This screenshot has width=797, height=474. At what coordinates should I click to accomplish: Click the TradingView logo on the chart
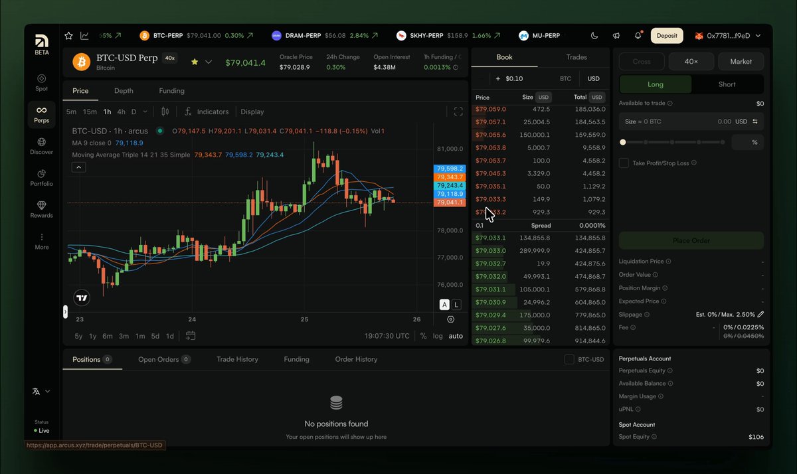82,298
